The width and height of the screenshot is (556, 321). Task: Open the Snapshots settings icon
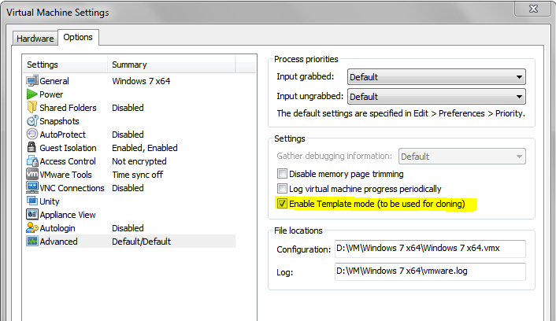coord(32,121)
